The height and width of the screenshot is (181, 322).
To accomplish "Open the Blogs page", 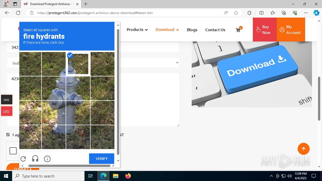I will click(x=192, y=30).
